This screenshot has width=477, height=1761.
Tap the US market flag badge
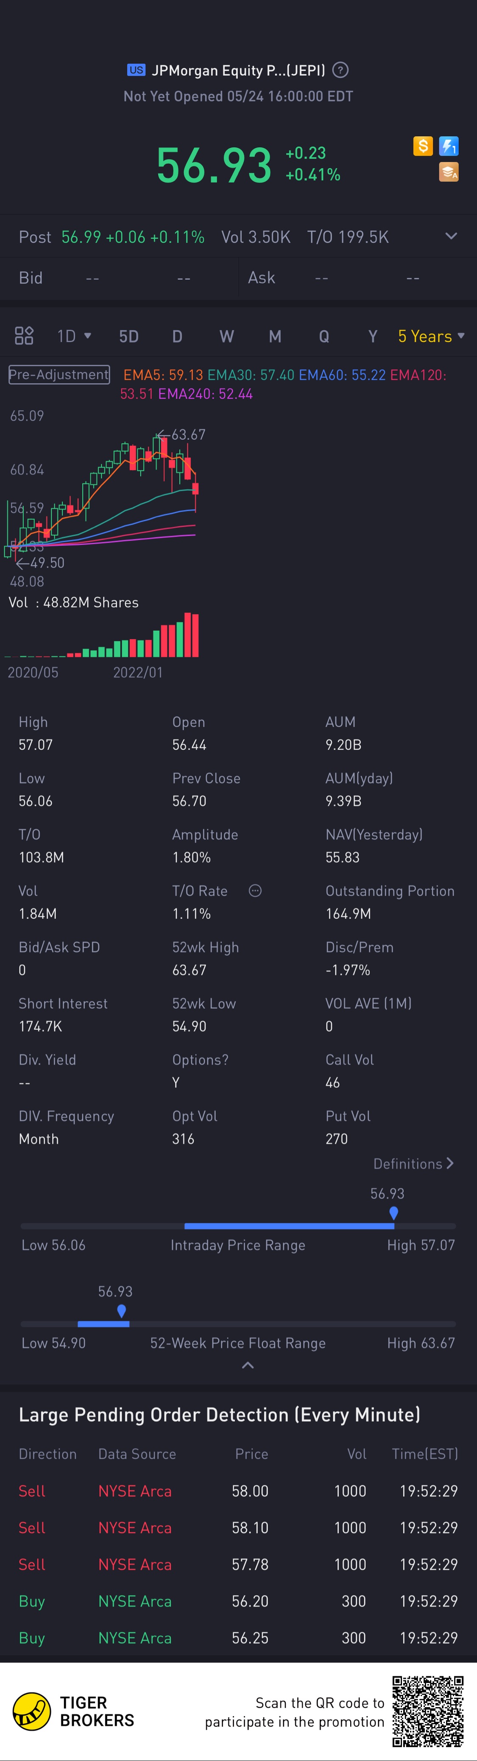[x=136, y=70]
